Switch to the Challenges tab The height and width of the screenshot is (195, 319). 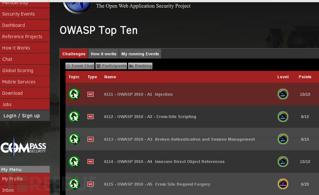74,54
